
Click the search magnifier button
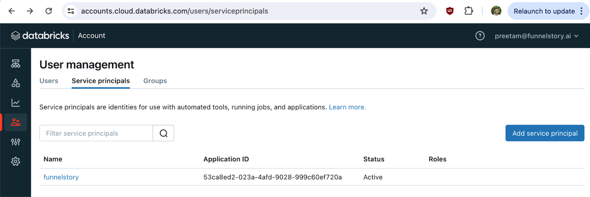click(163, 133)
